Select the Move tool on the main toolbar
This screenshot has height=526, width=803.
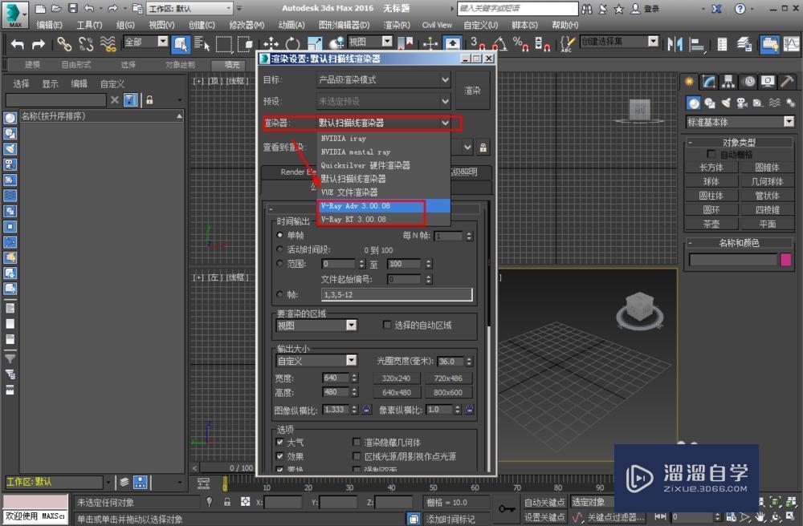coord(271,43)
